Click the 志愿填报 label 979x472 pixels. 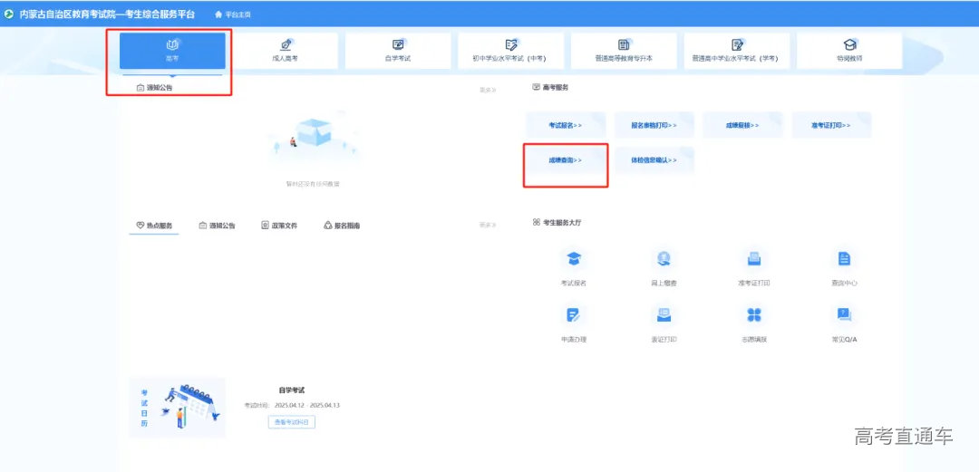[x=753, y=340]
